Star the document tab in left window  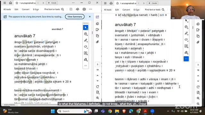(x=17, y=3)
